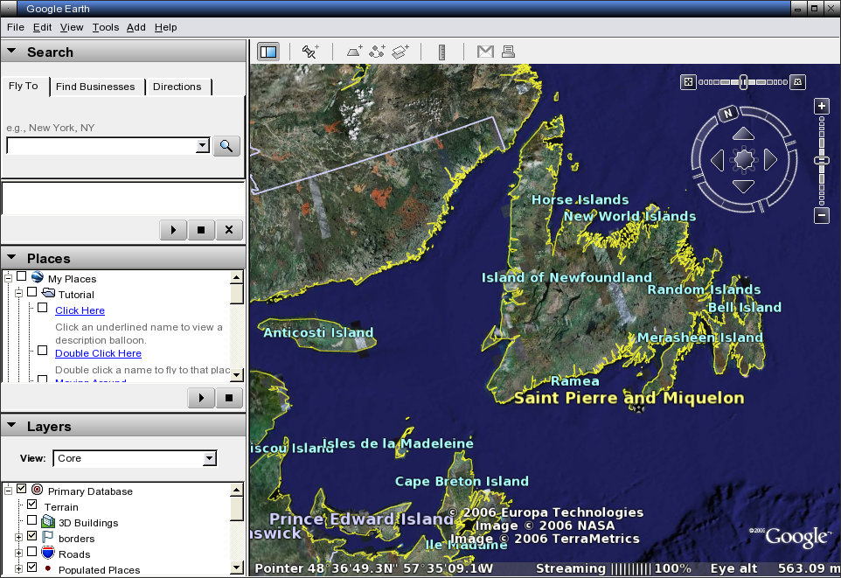Open the Ruler measurement tool

442,52
